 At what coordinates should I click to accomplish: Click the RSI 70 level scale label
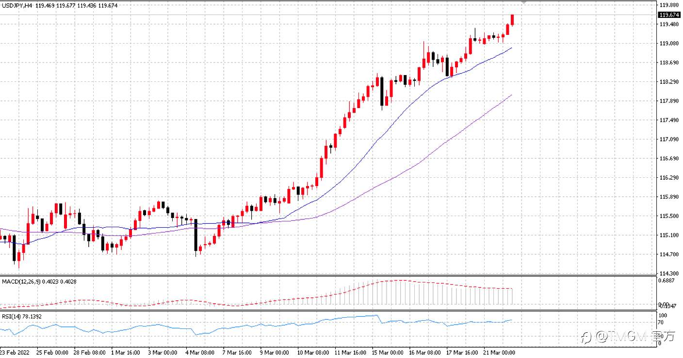[x=661, y=322]
